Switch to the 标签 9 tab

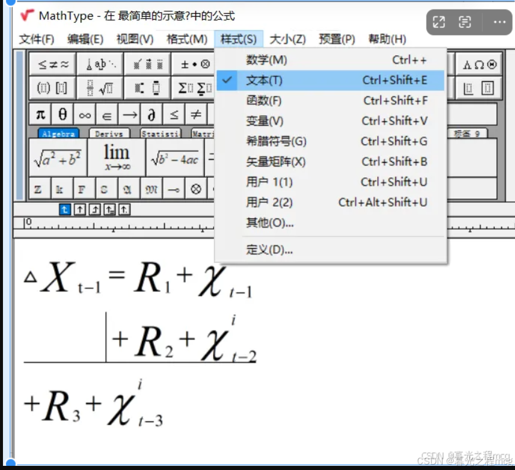467,134
